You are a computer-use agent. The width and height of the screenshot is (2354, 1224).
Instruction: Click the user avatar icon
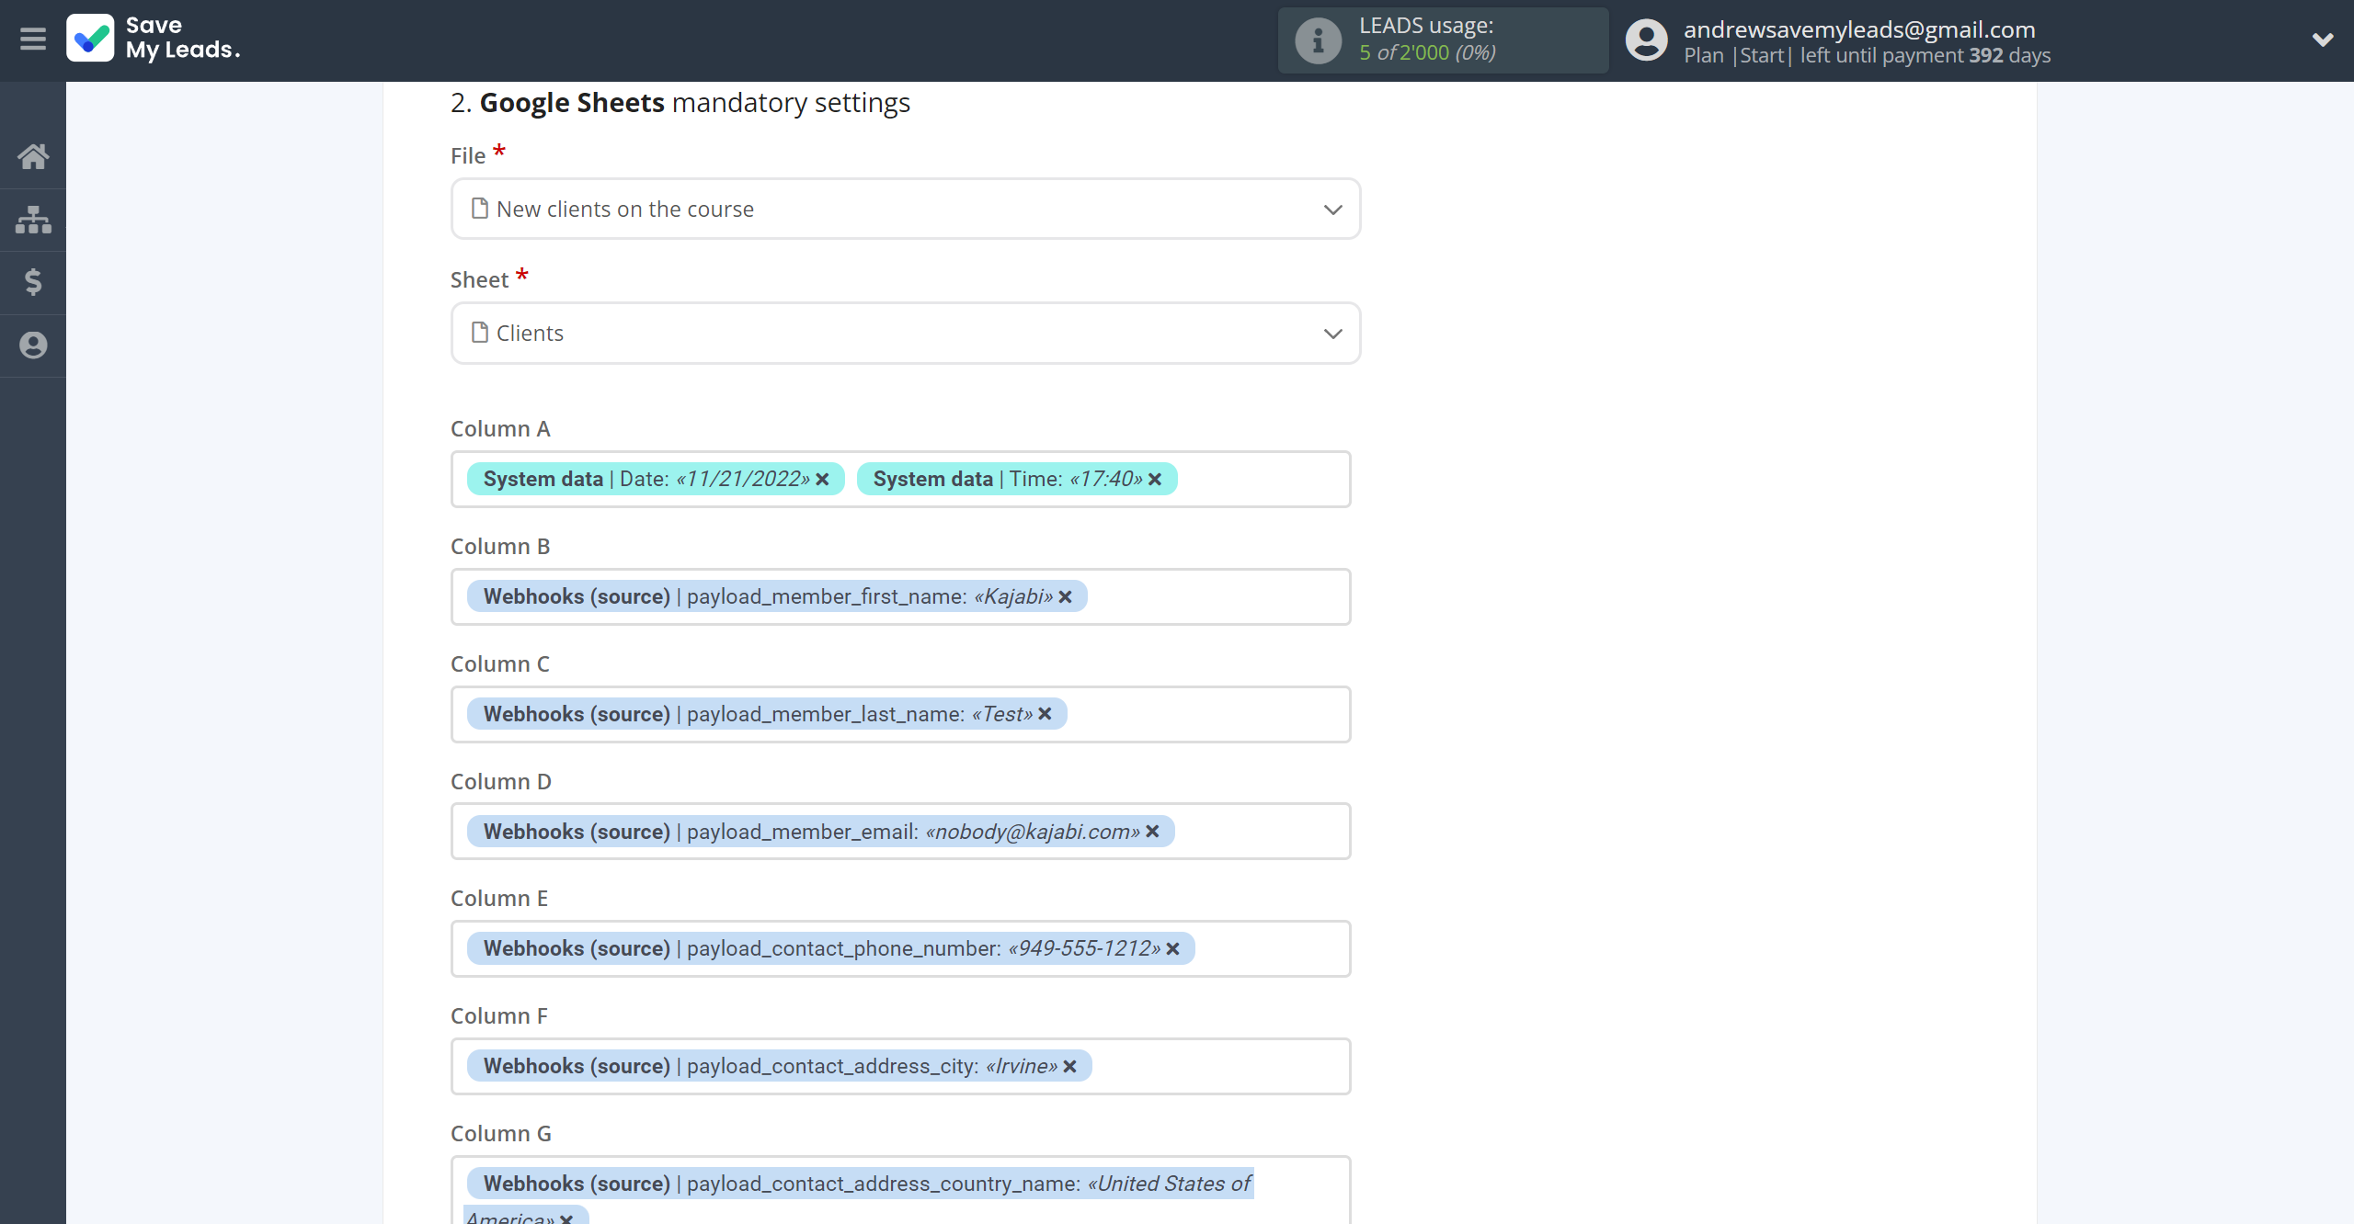1646,40
